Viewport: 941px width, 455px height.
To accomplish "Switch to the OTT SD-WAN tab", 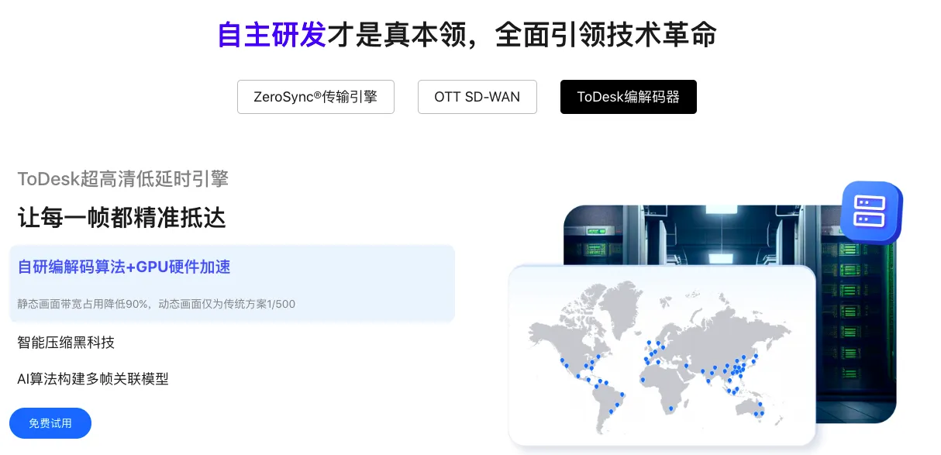I will click(477, 97).
